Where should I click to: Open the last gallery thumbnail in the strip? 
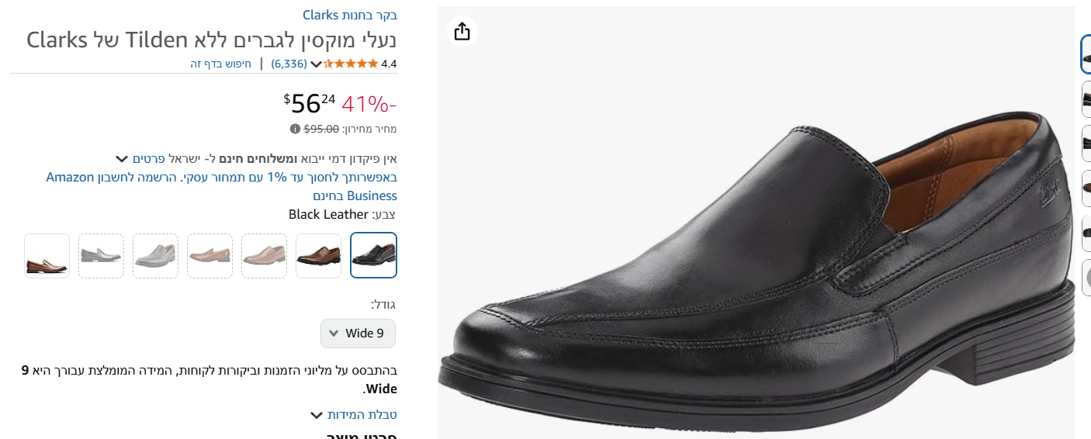(1086, 278)
